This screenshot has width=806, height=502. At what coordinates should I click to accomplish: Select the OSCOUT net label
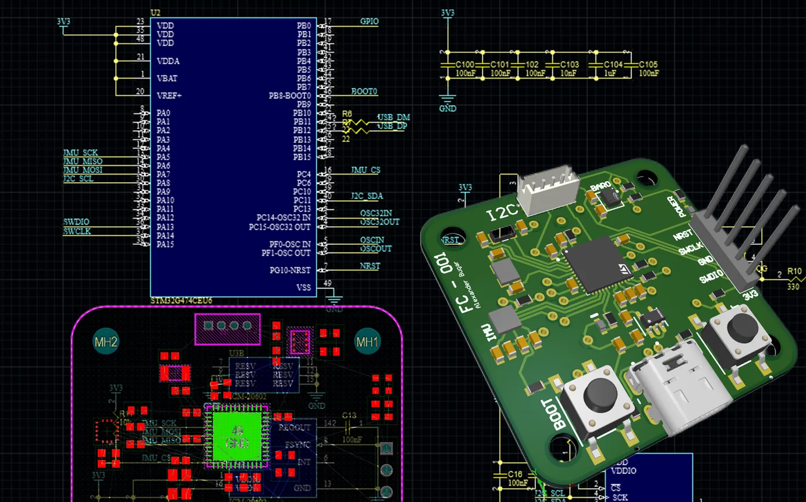tap(376, 248)
